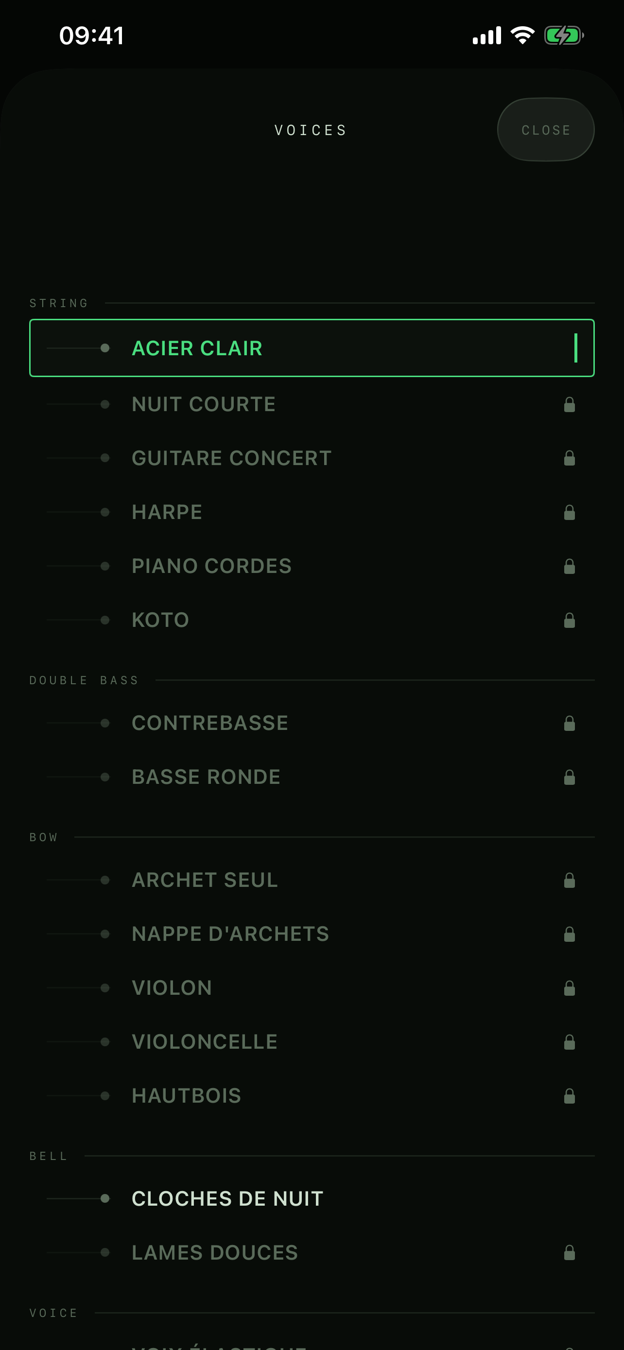Pick the Basse Ronde voice

point(312,777)
